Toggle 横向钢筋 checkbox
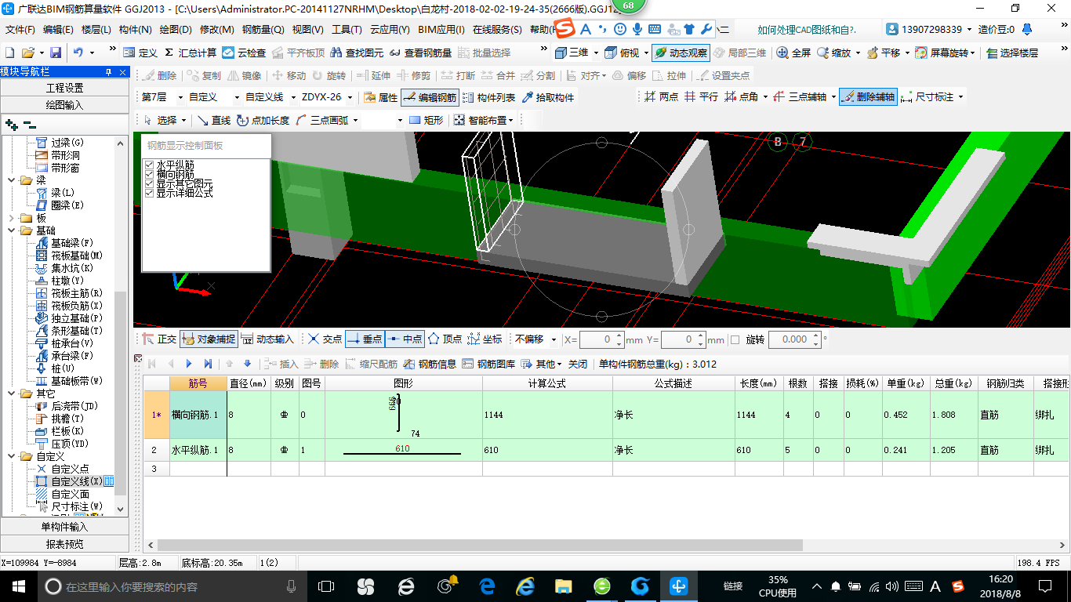The image size is (1071, 602). click(x=149, y=174)
